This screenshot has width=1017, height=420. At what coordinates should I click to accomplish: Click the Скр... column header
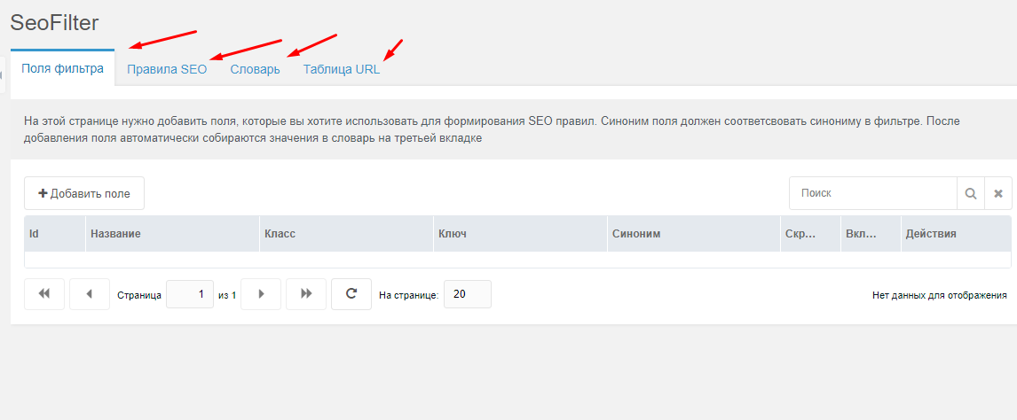[x=811, y=234]
